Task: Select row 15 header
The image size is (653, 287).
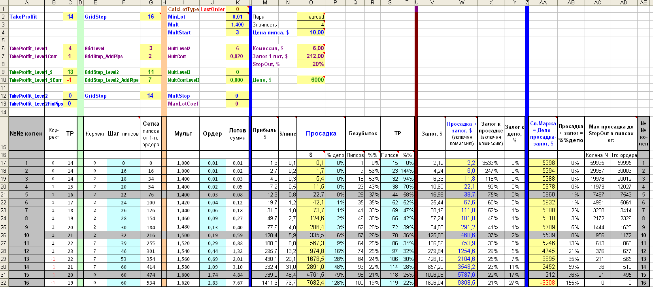Action: click(x=4, y=133)
